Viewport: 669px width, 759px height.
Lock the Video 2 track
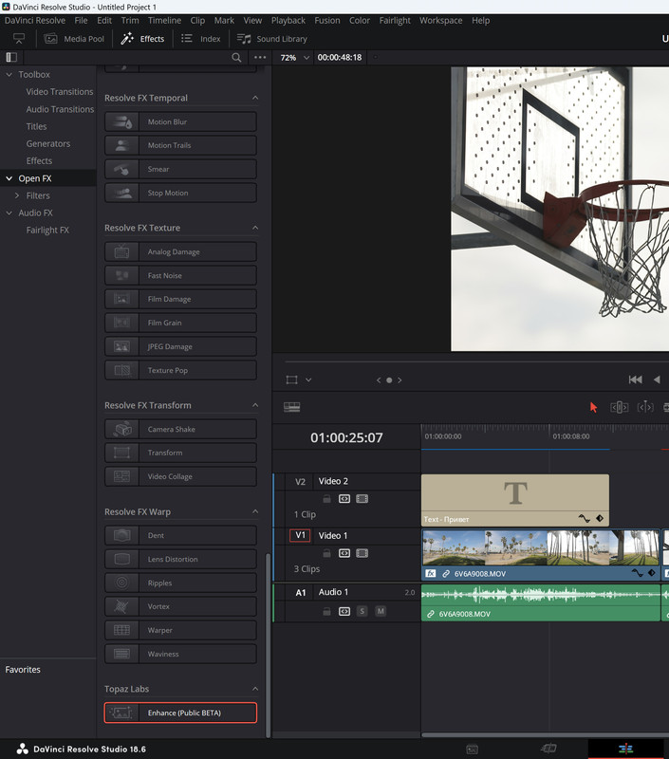coord(326,499)
